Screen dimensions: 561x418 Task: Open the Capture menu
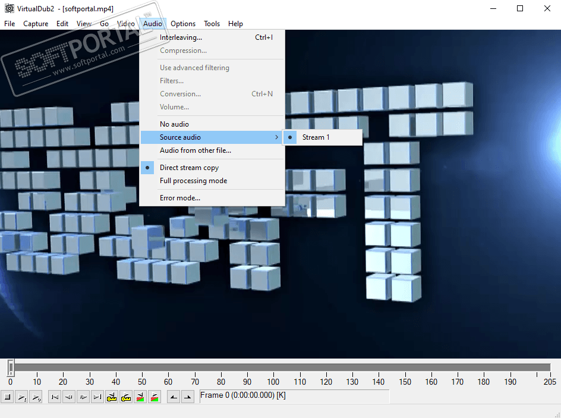(x=36, y=24)
